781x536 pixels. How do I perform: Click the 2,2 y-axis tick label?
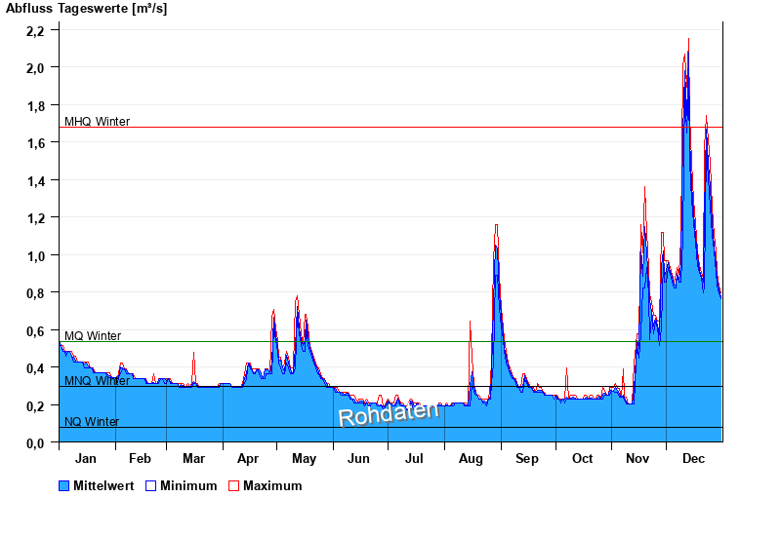coord(35,31)
